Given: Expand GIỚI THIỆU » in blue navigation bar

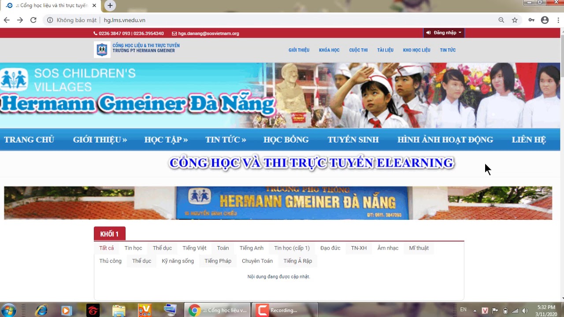Looking at the screenshot, I should coord(100,140).
